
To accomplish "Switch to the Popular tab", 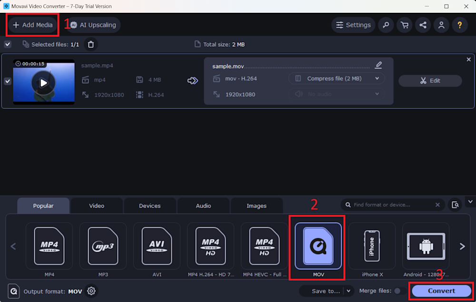I will coord(43,205).
